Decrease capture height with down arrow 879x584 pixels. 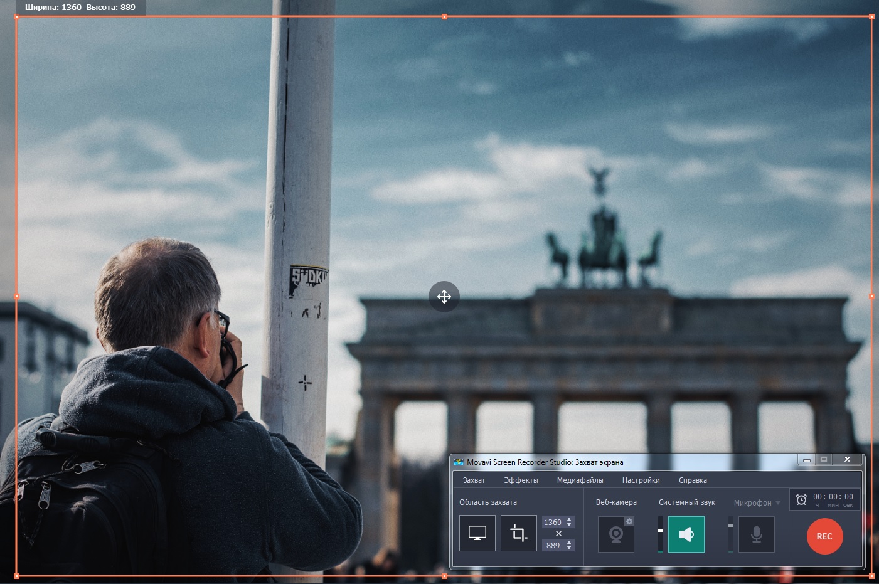[569, 548]
